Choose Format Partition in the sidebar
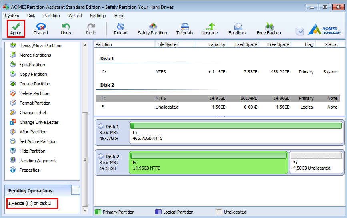The image size is (347, 218). point(30,103)
